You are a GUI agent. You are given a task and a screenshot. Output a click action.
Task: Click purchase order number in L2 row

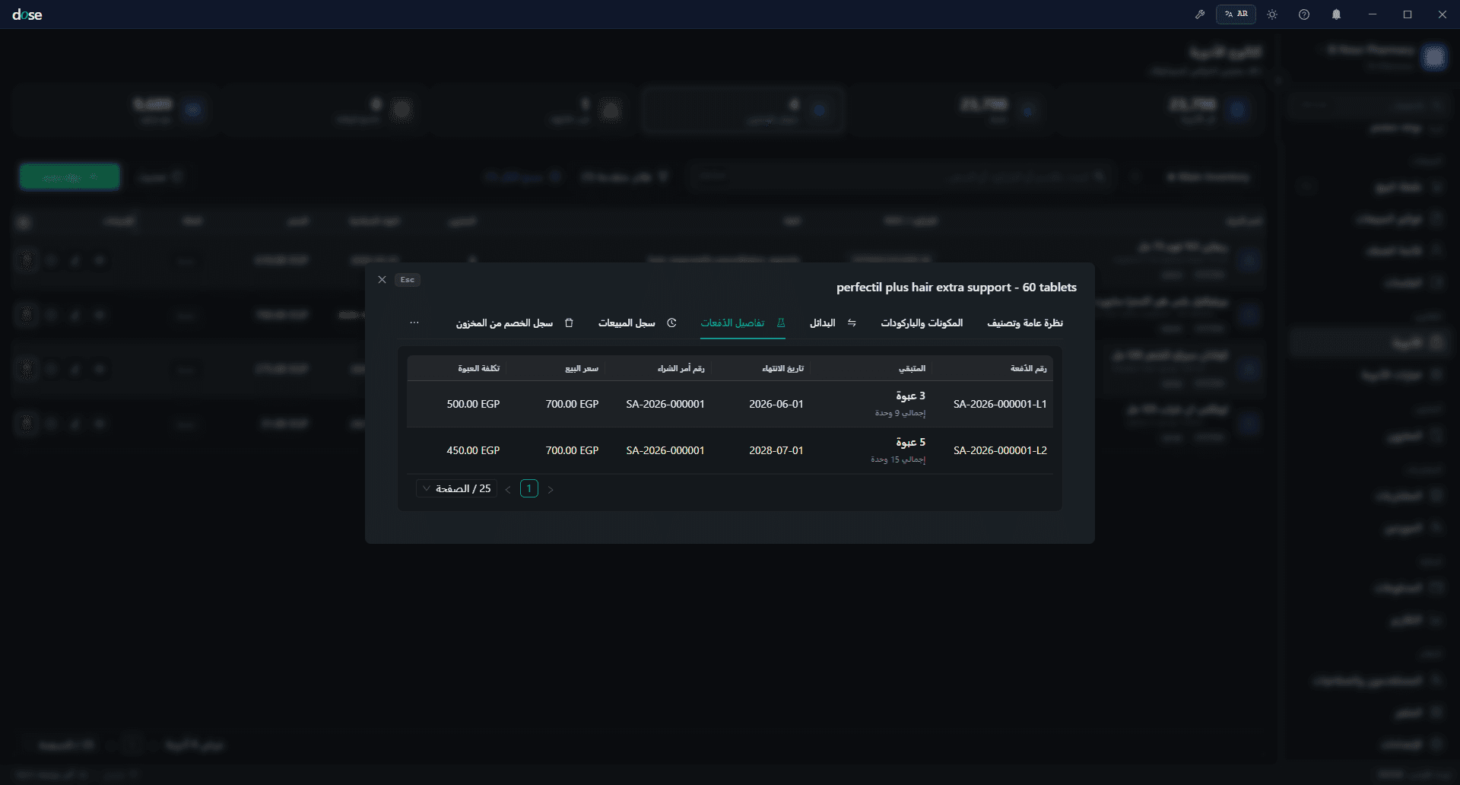point(665,450)
